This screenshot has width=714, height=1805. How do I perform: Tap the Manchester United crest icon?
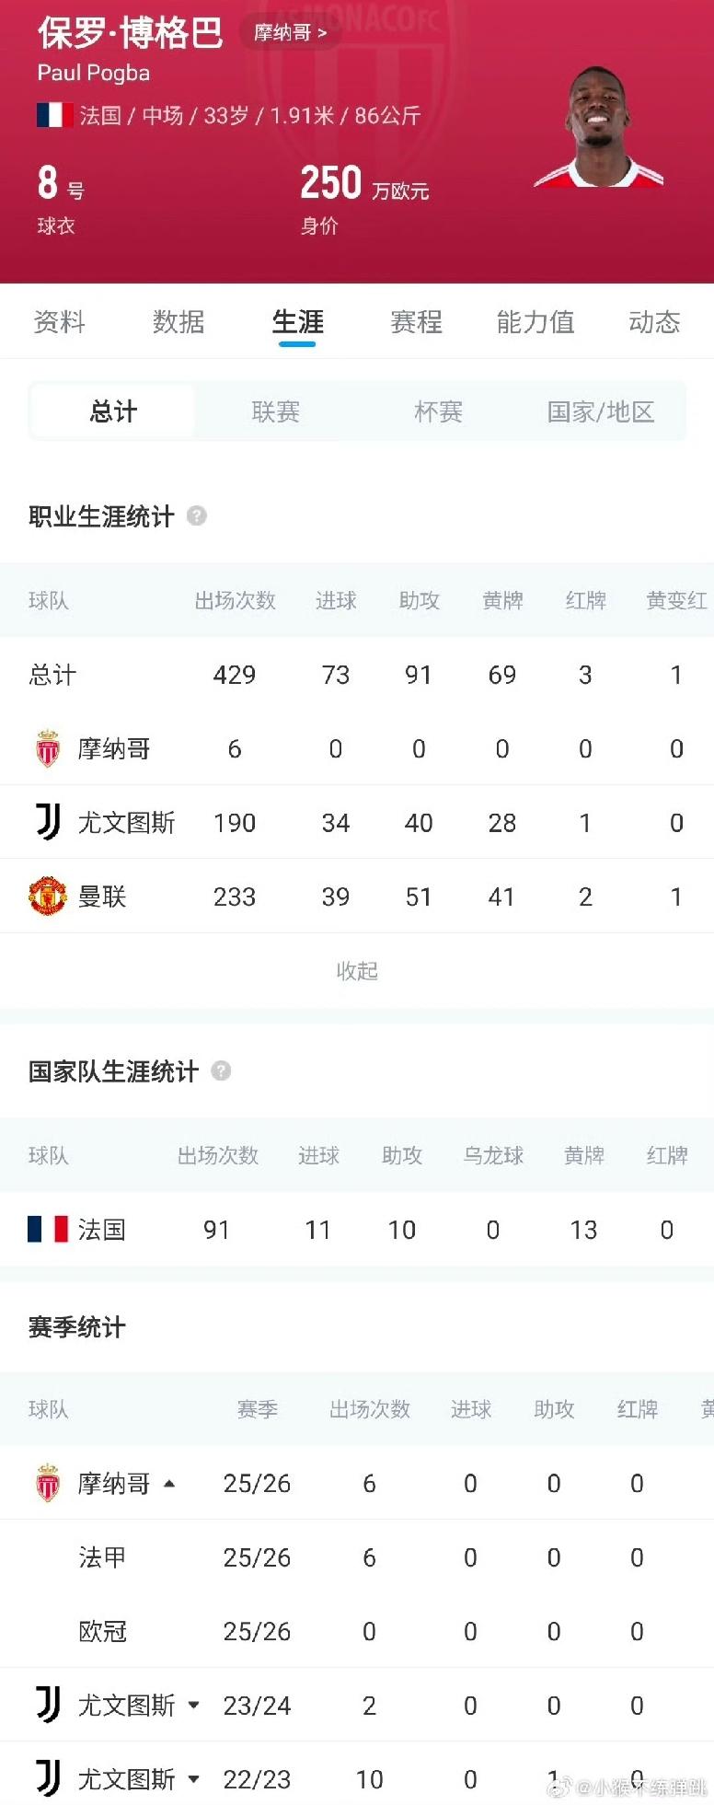[x=48, y=896]
